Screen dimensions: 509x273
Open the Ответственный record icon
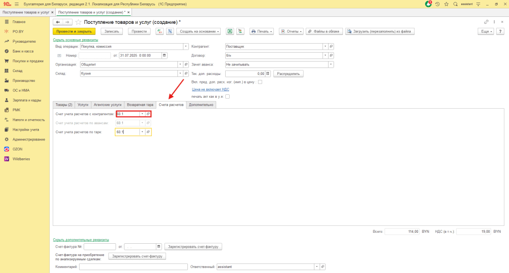pos(322,267)
